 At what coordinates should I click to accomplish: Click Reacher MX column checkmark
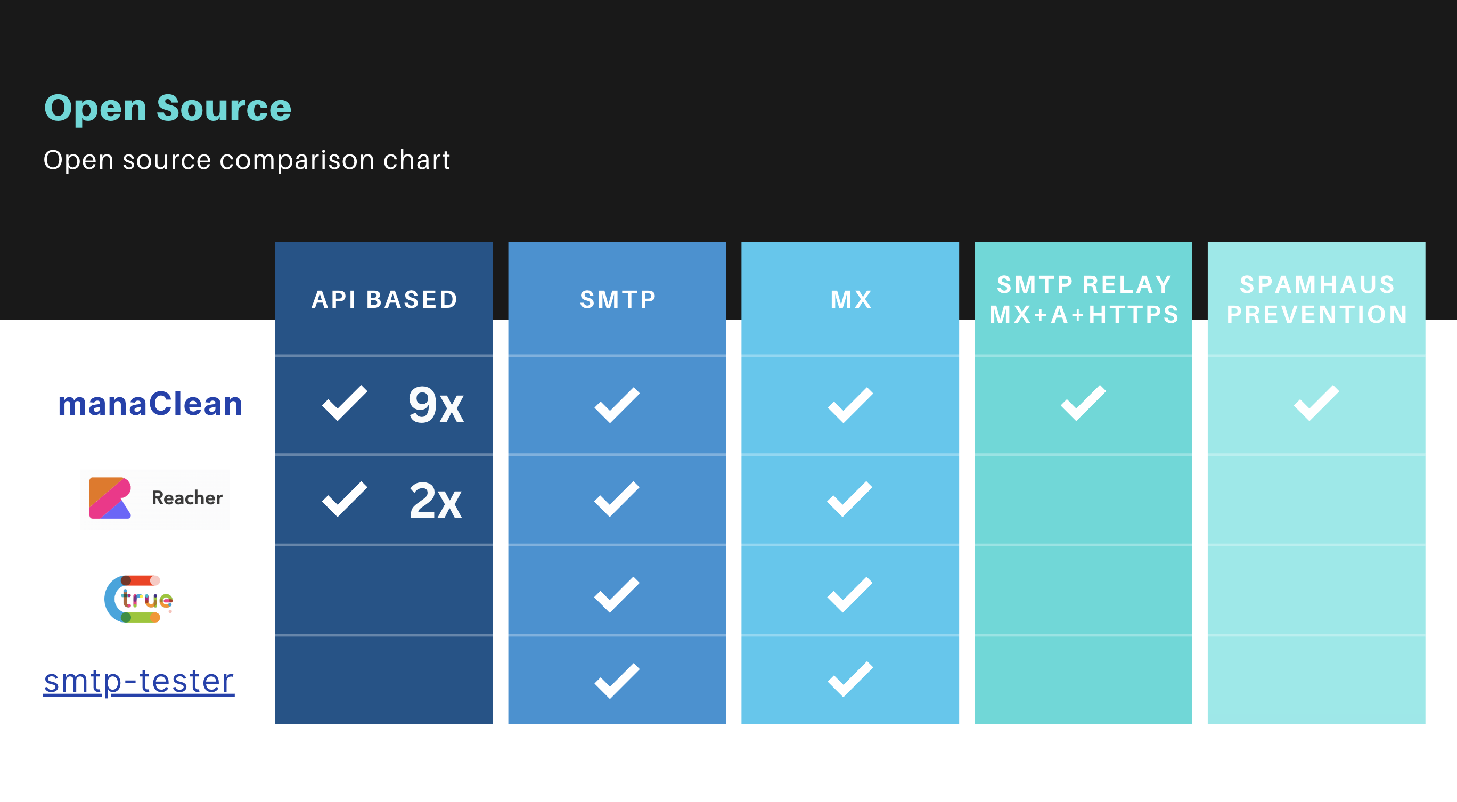850,500
